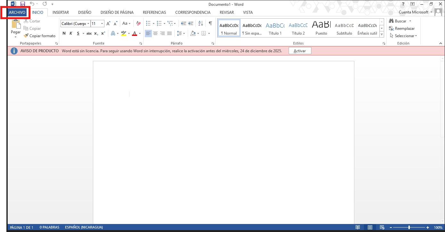
Task: Switch to the REVISAR tab
Action: [227, 12]
